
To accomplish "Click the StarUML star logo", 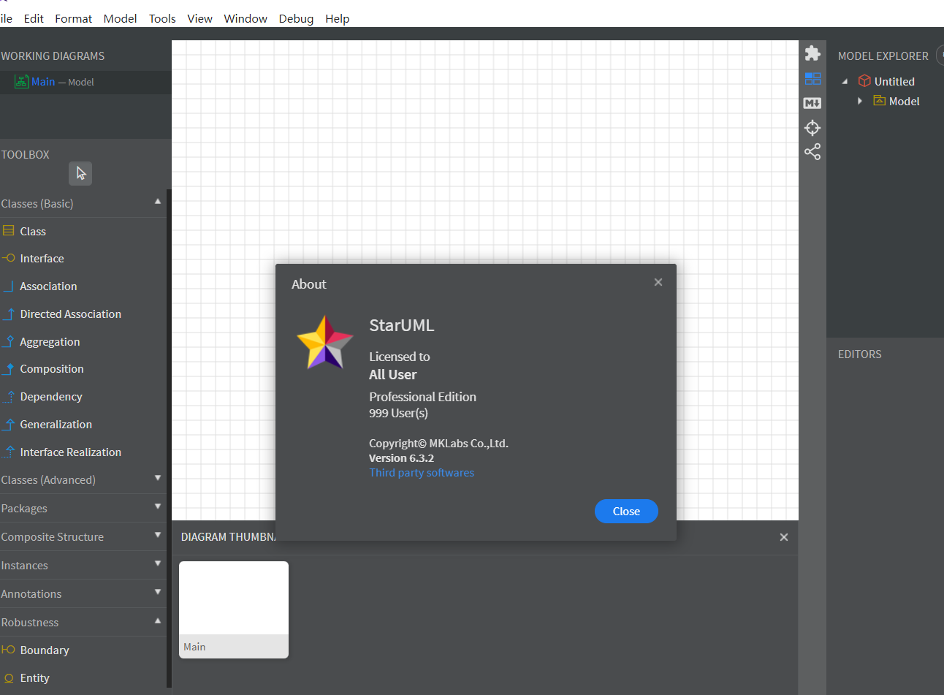I will click(x=325, y=342).
